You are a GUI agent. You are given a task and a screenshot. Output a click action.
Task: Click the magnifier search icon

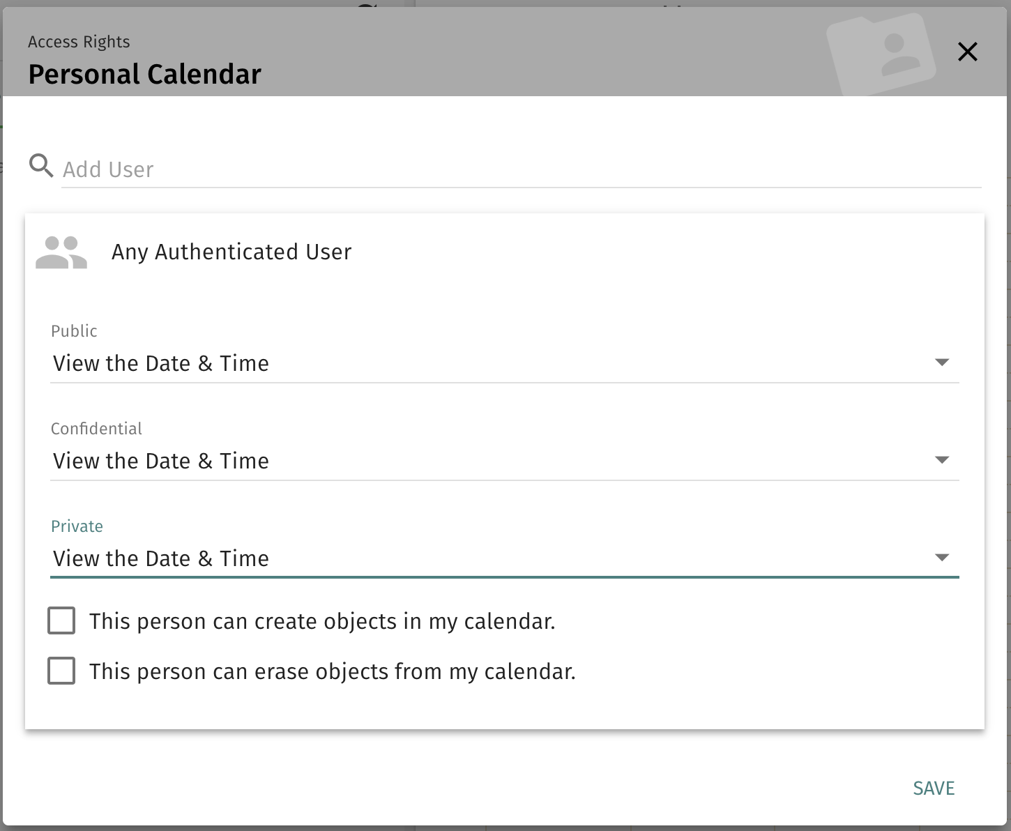(41, 166)
